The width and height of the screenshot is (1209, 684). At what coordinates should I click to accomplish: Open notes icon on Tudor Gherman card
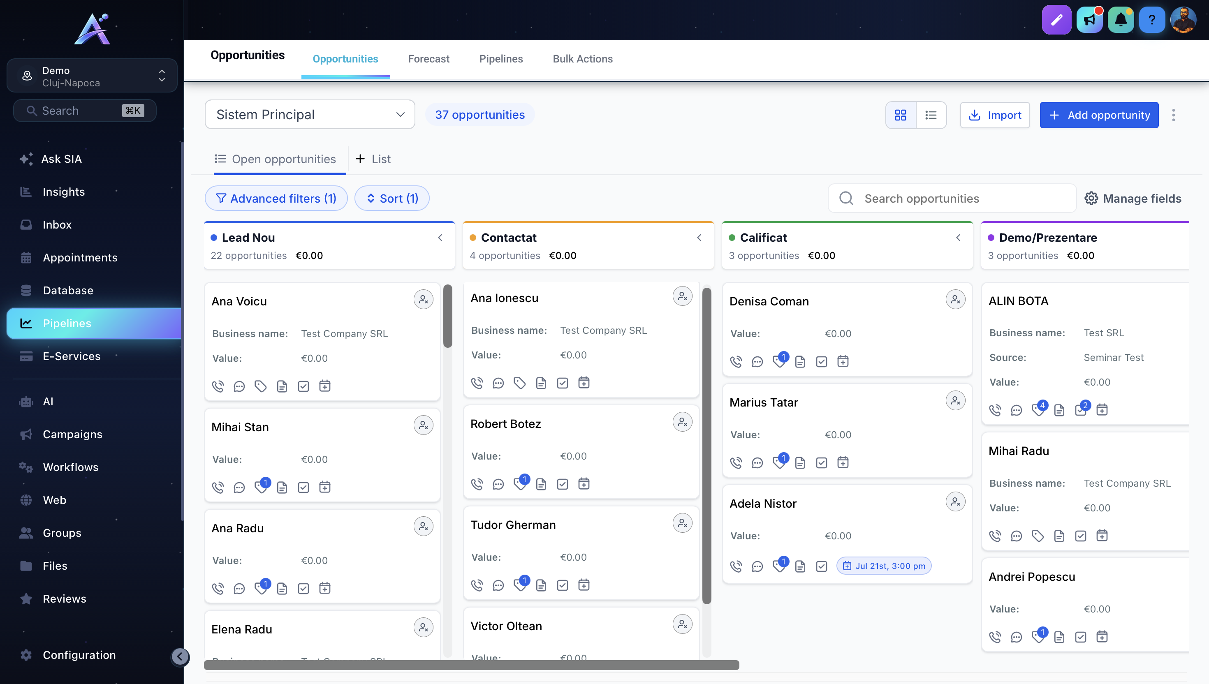(541, 585)
